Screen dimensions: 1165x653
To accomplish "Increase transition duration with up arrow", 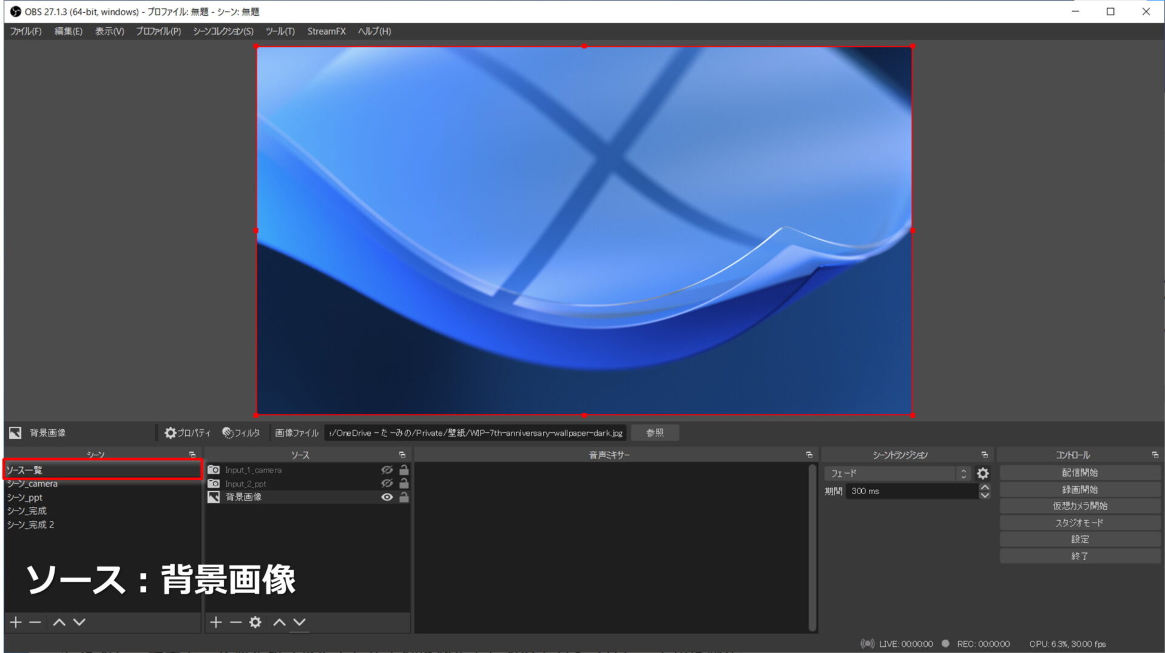I will point(985,487).
